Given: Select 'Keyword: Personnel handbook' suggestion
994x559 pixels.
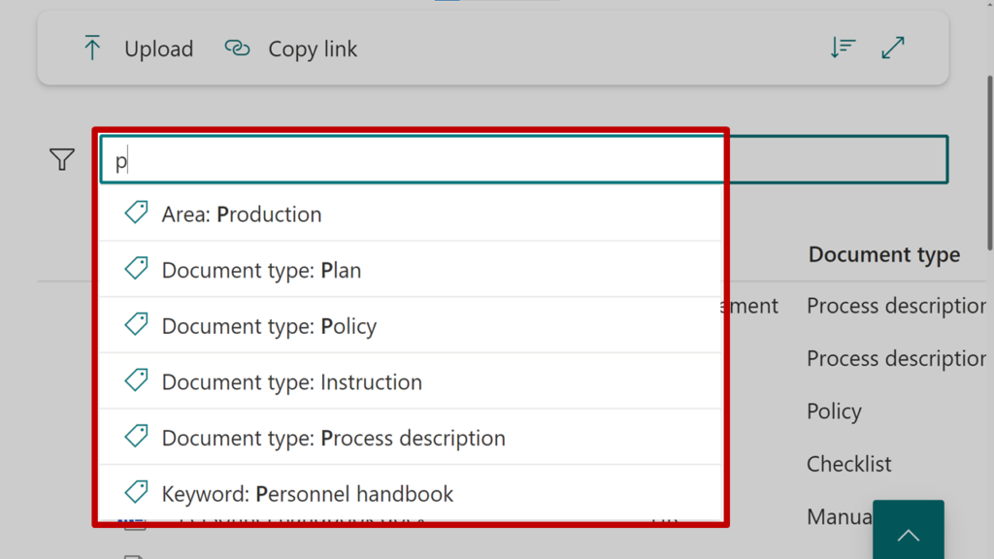Looking at the screenshot, I should click(x=307, y=494).
